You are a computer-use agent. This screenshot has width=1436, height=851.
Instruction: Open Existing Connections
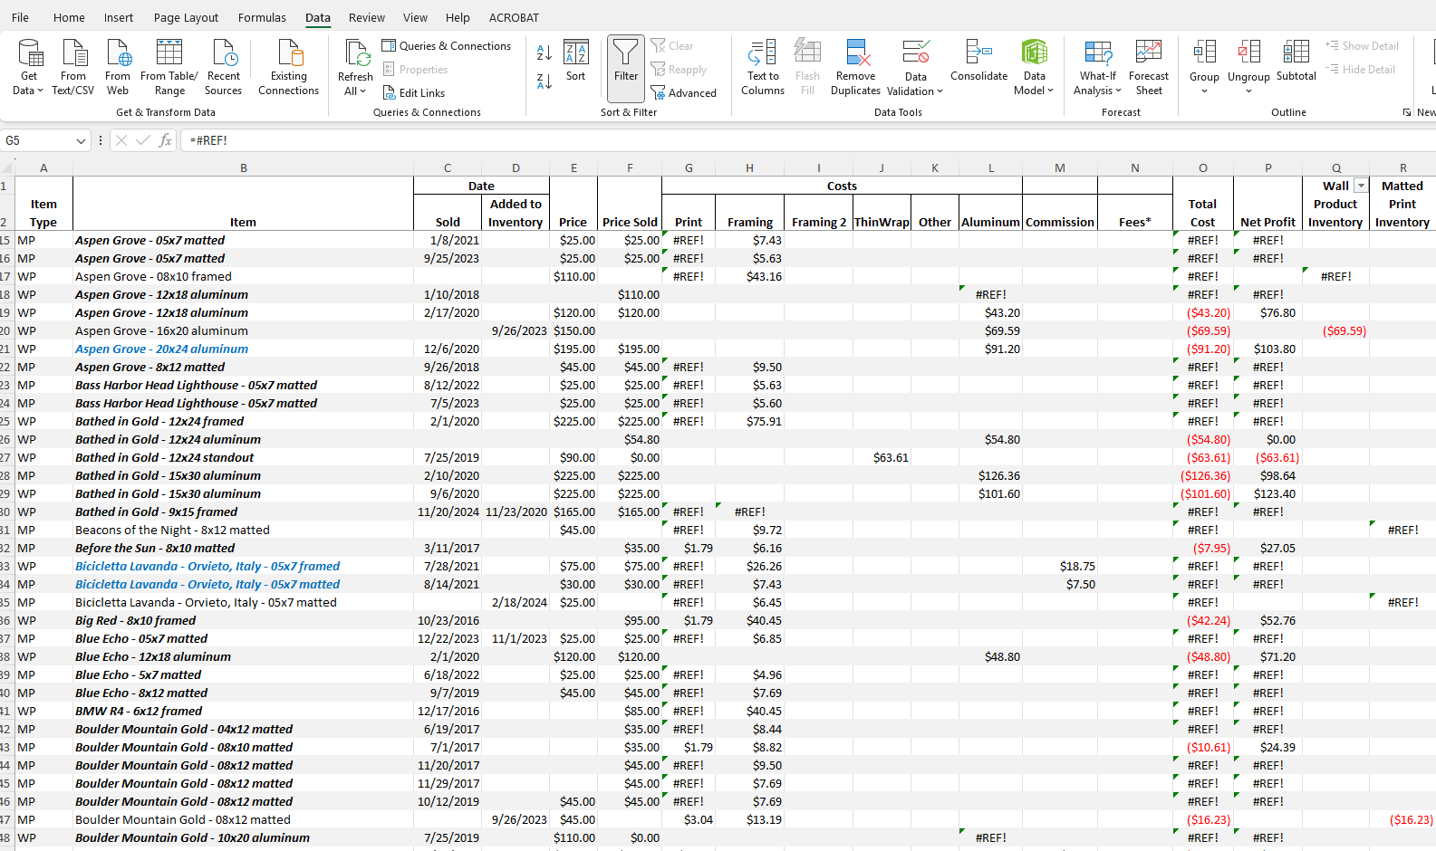coord(289,67)
